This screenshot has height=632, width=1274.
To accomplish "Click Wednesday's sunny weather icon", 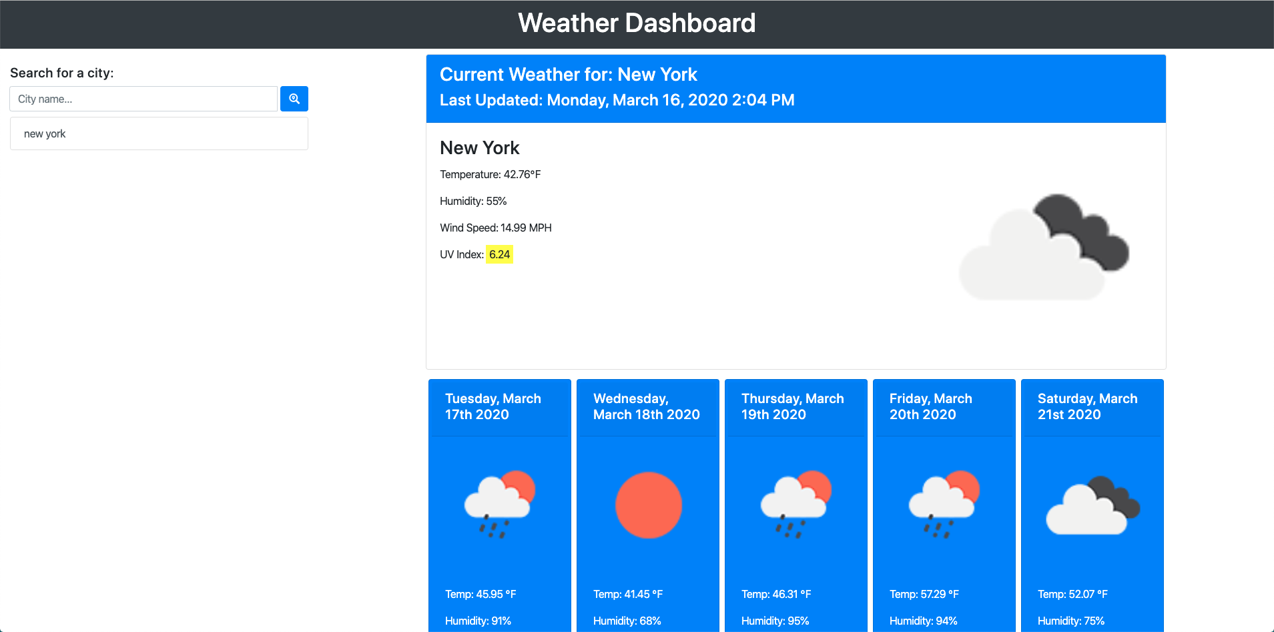I will coord(648,505).
